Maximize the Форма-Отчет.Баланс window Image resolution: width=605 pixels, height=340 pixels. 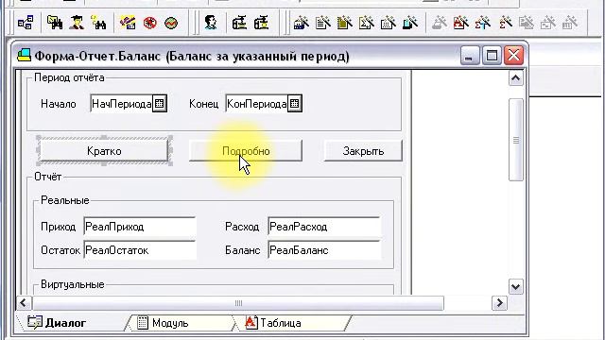click(x=492, y=56)
